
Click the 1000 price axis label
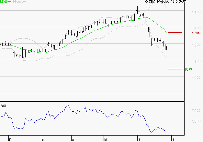click(196, 78)
